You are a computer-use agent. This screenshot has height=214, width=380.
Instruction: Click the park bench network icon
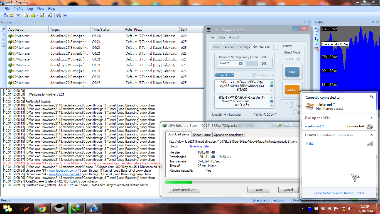click(x=310, y=106)
